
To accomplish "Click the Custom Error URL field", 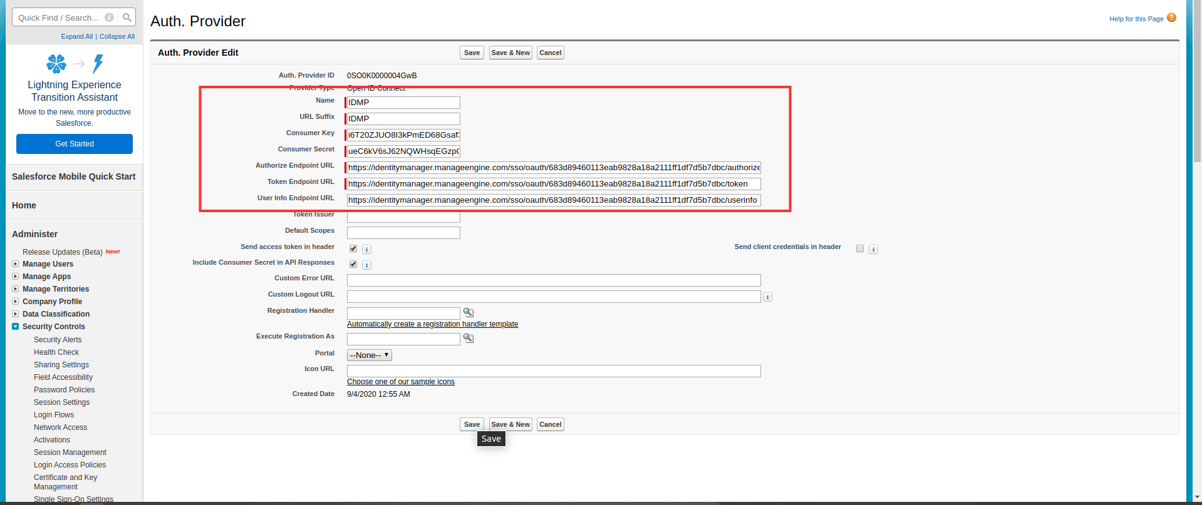I will 554,280.
